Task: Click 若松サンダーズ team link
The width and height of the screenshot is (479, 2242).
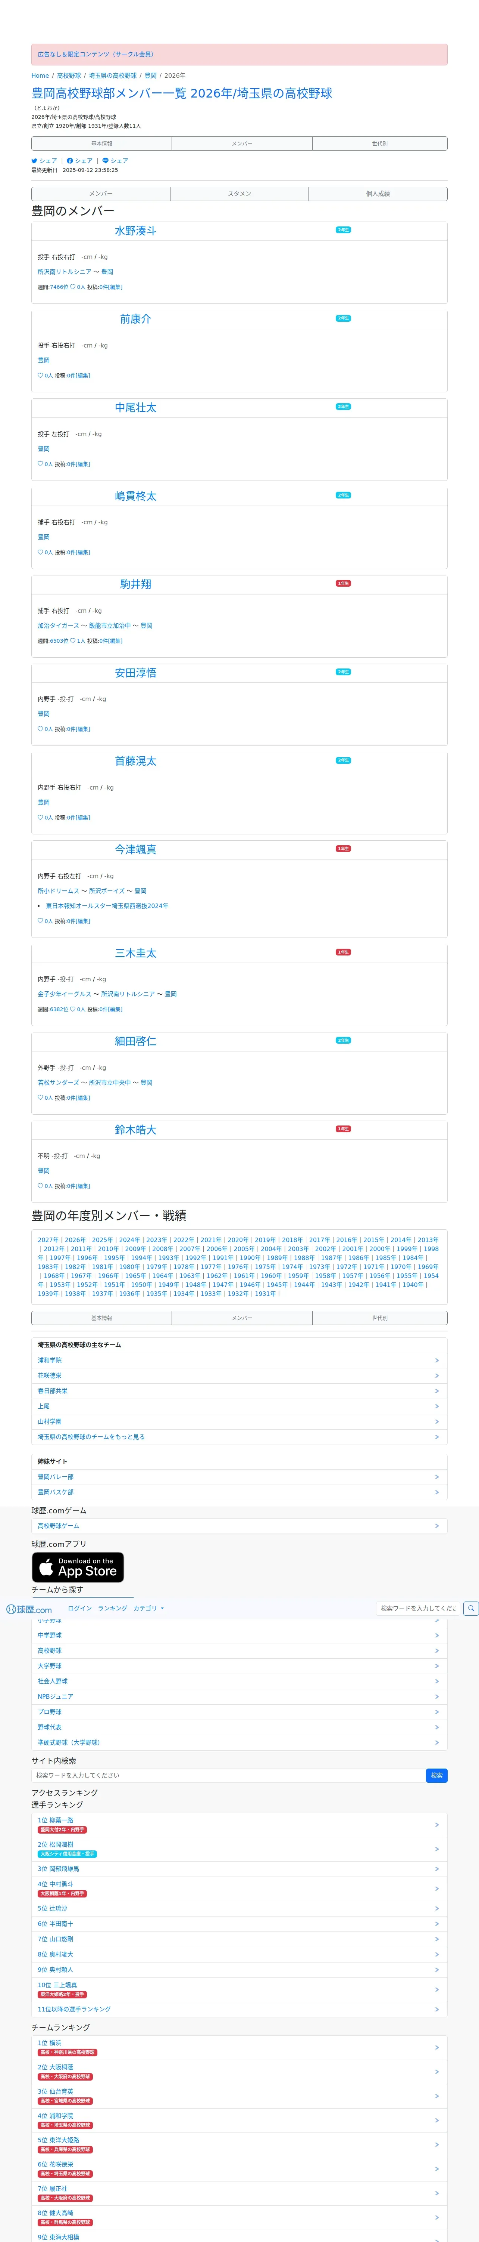Action: click(x=58, y=1083)
